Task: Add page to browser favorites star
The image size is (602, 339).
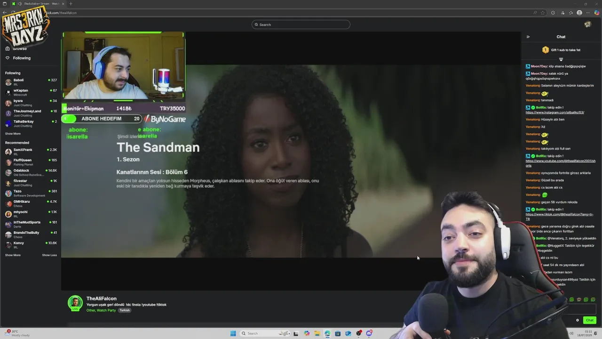Action: point(543,13)
